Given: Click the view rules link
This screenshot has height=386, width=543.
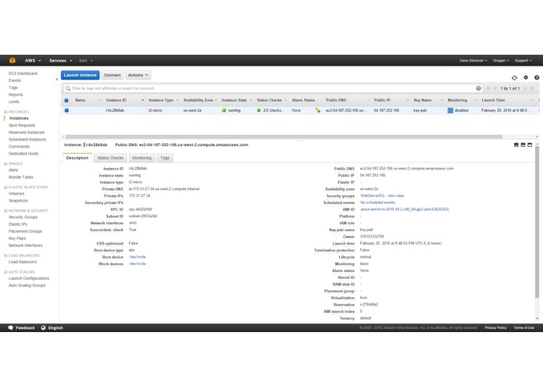Looking at the screenshot, I should click(395, 195).
